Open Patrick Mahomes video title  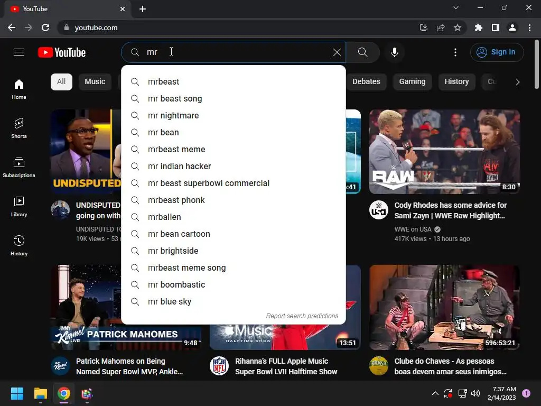coord(129,366)
